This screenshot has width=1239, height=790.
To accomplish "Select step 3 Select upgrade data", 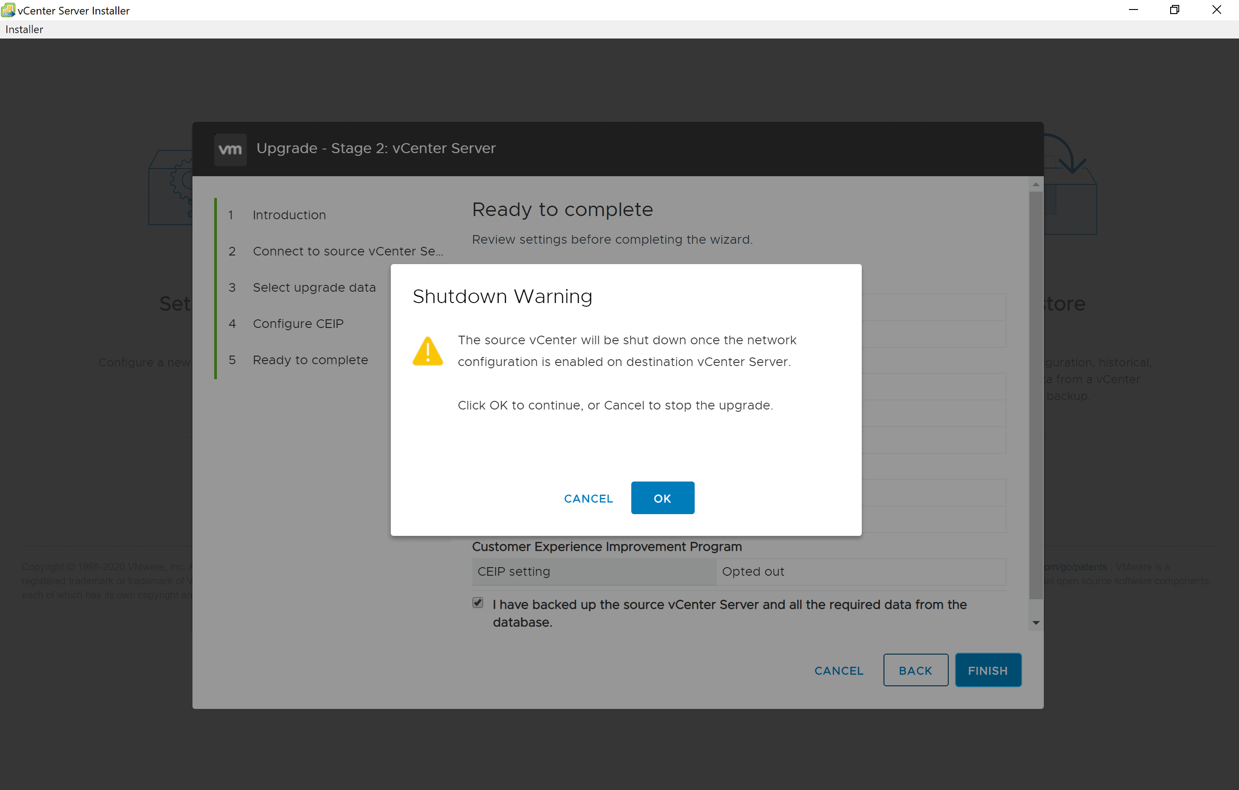I will click(x=302, y=287).
